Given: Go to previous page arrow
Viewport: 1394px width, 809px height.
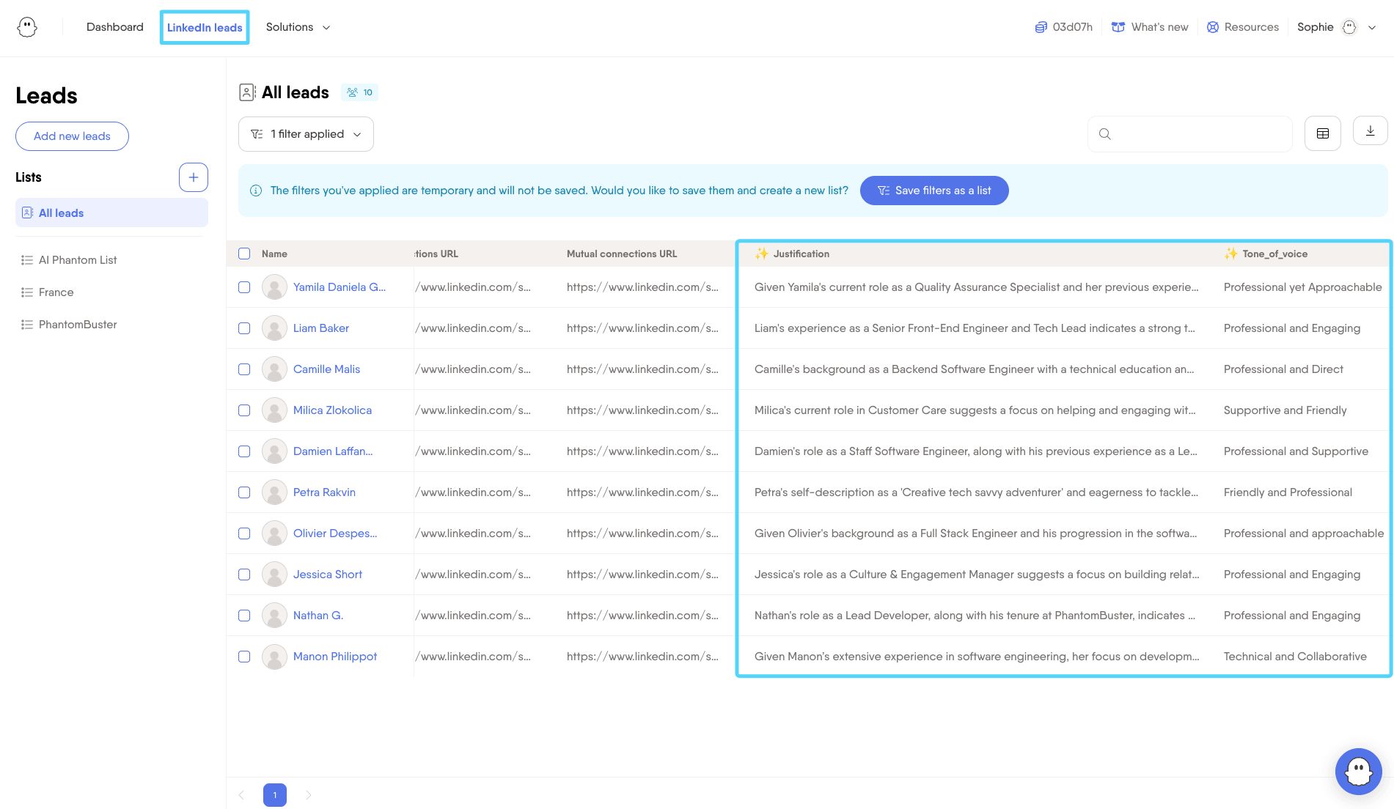Looking at the screenshot, I should [241, 795].
